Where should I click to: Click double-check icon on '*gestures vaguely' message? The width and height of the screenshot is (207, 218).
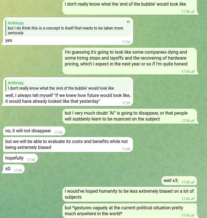(192, 215)
